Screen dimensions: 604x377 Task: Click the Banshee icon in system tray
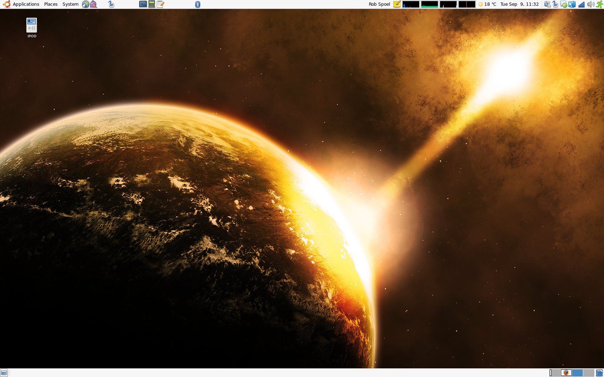click(555, 4)
